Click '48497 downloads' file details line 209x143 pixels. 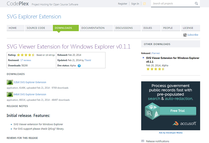pyautogui.click(x=38, y=100)
